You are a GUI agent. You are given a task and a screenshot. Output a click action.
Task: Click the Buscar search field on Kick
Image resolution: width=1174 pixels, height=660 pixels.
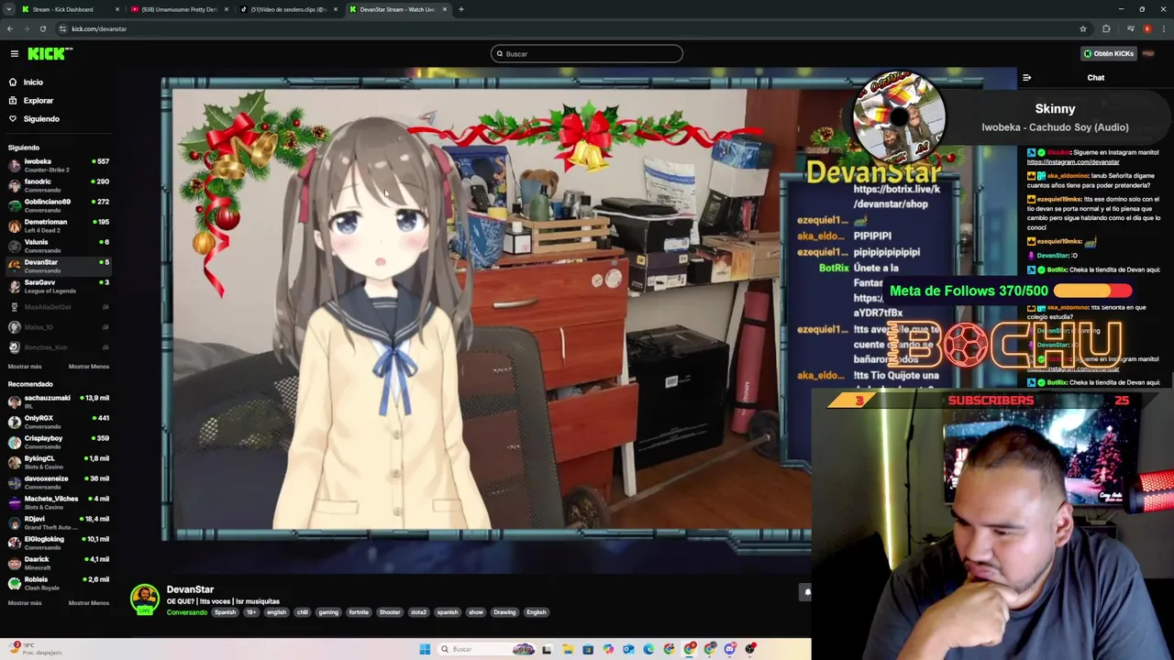pyautogui.click(x=587, y=53)
